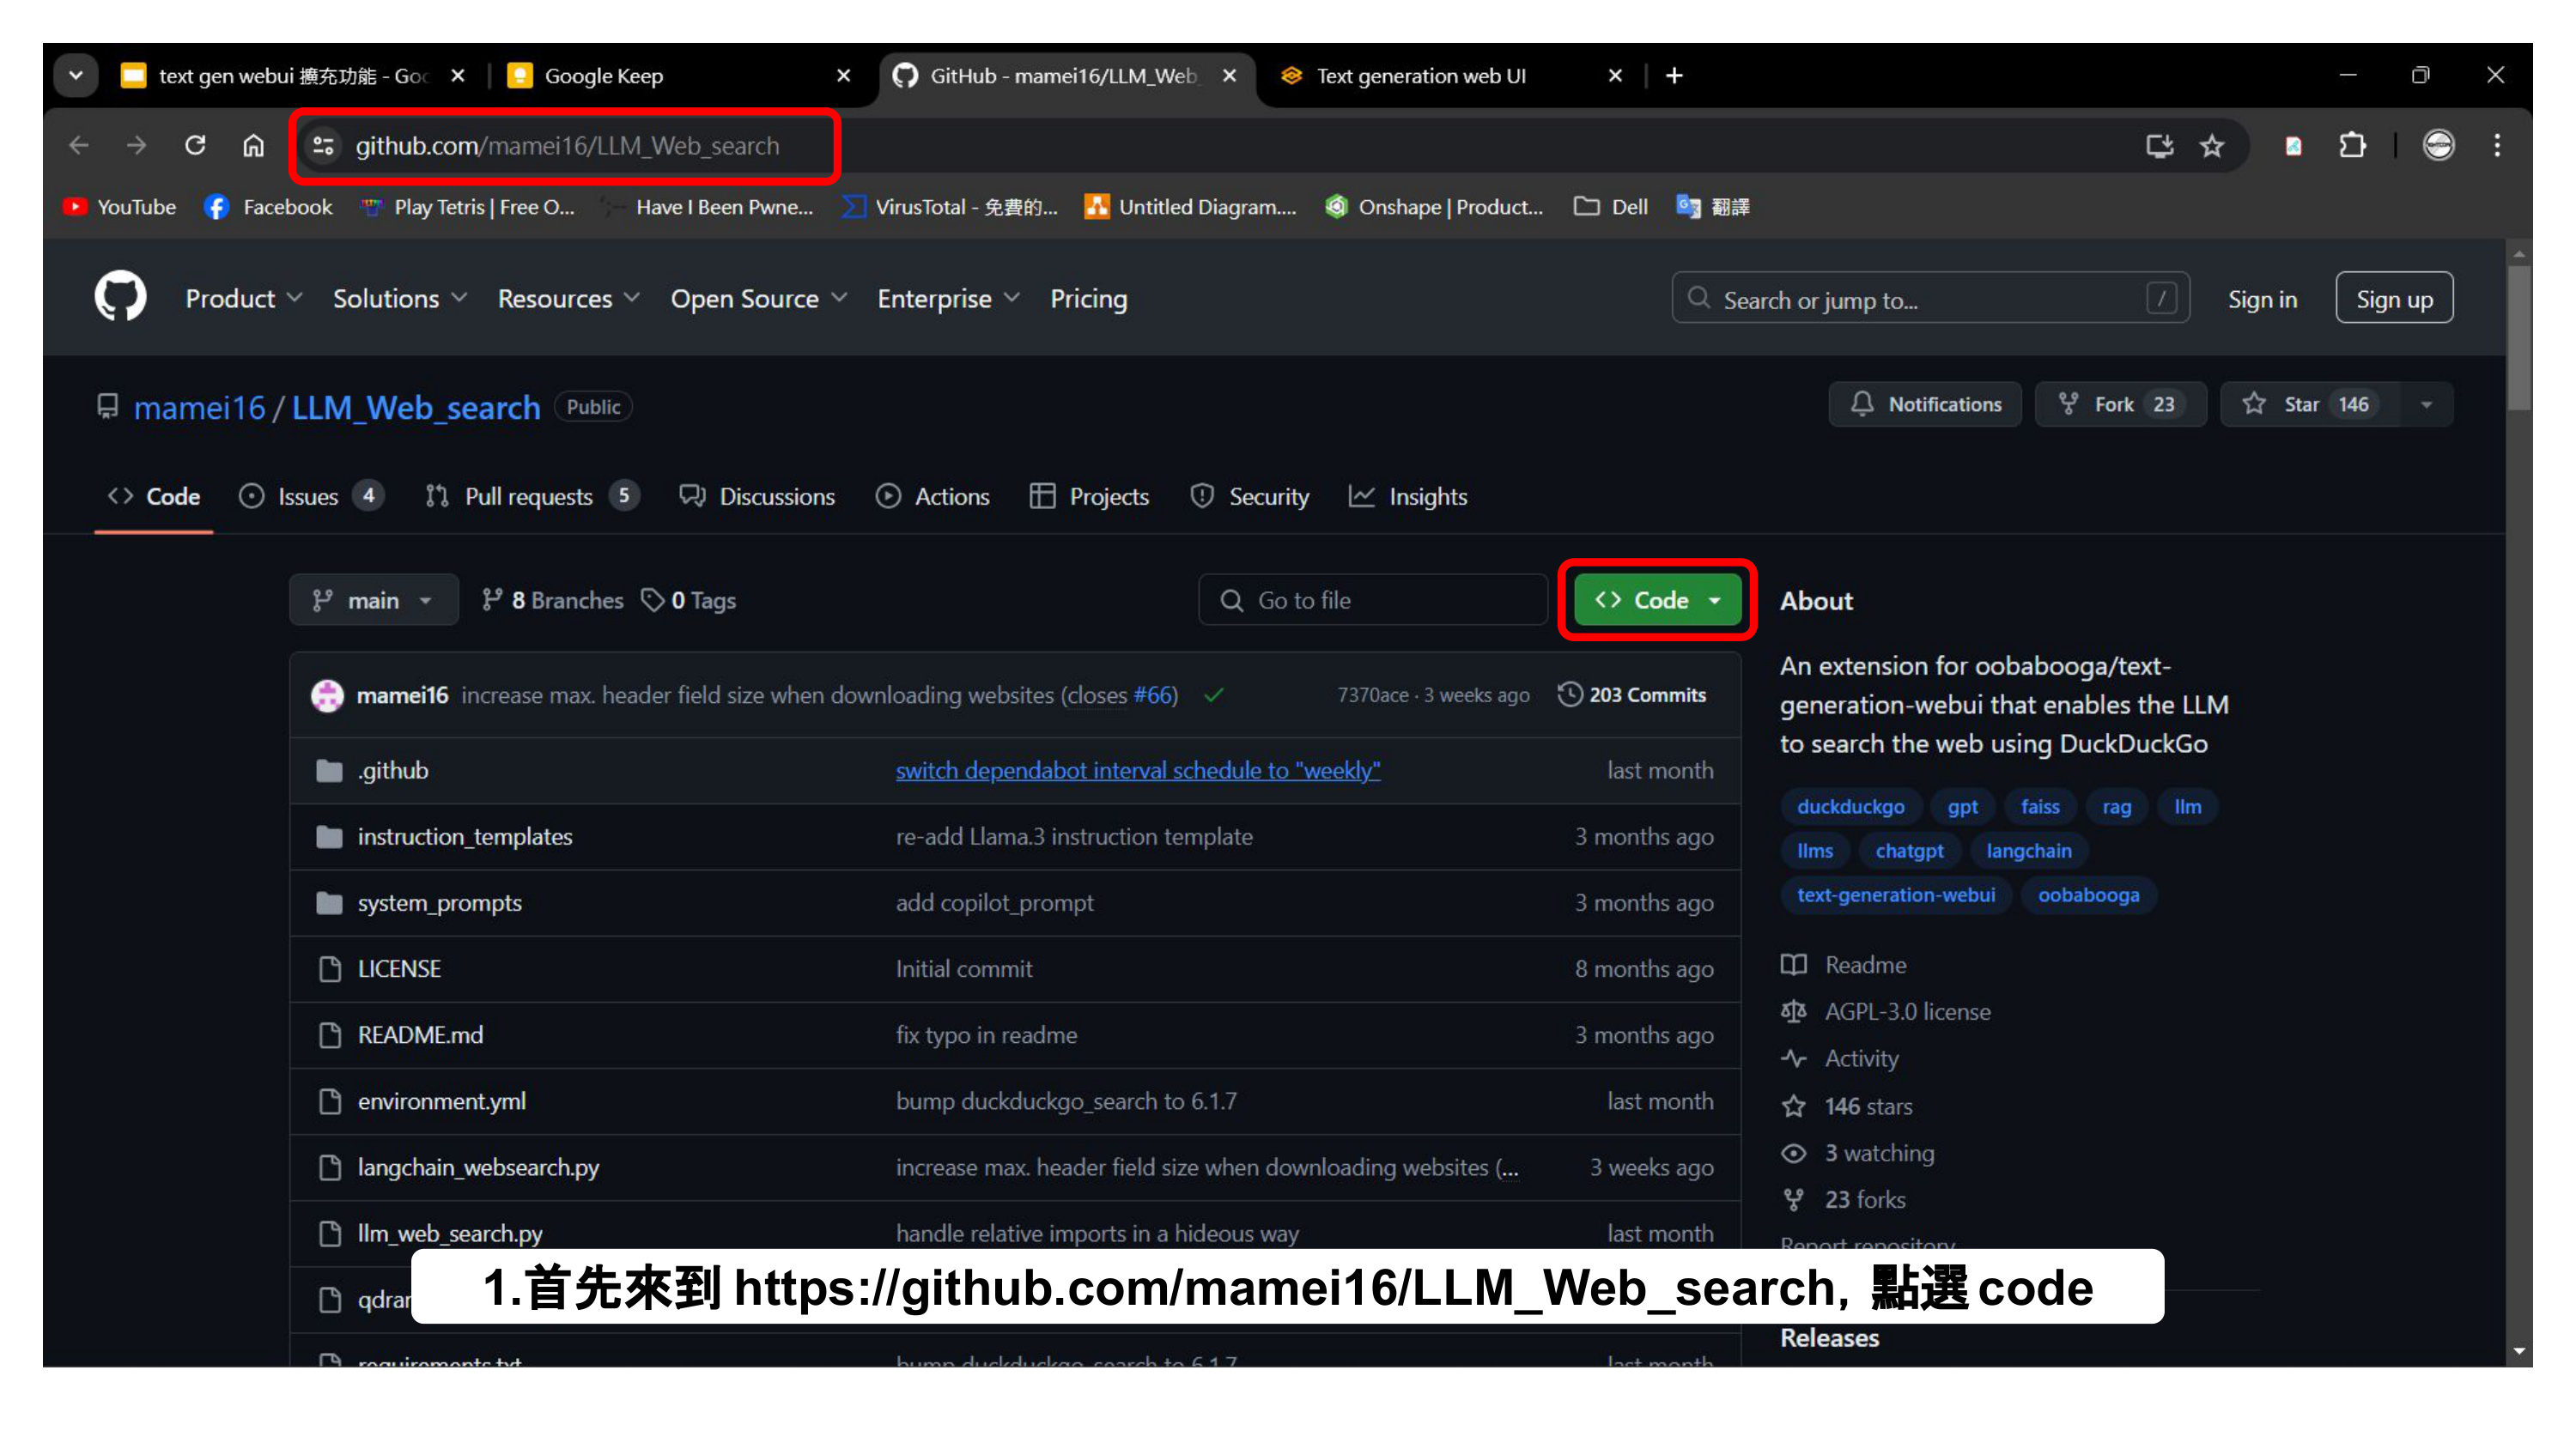This screenshot has height=1449, width=2576.
Task: Switch to the Google Keep tab
Action: (x=670, y=76)
